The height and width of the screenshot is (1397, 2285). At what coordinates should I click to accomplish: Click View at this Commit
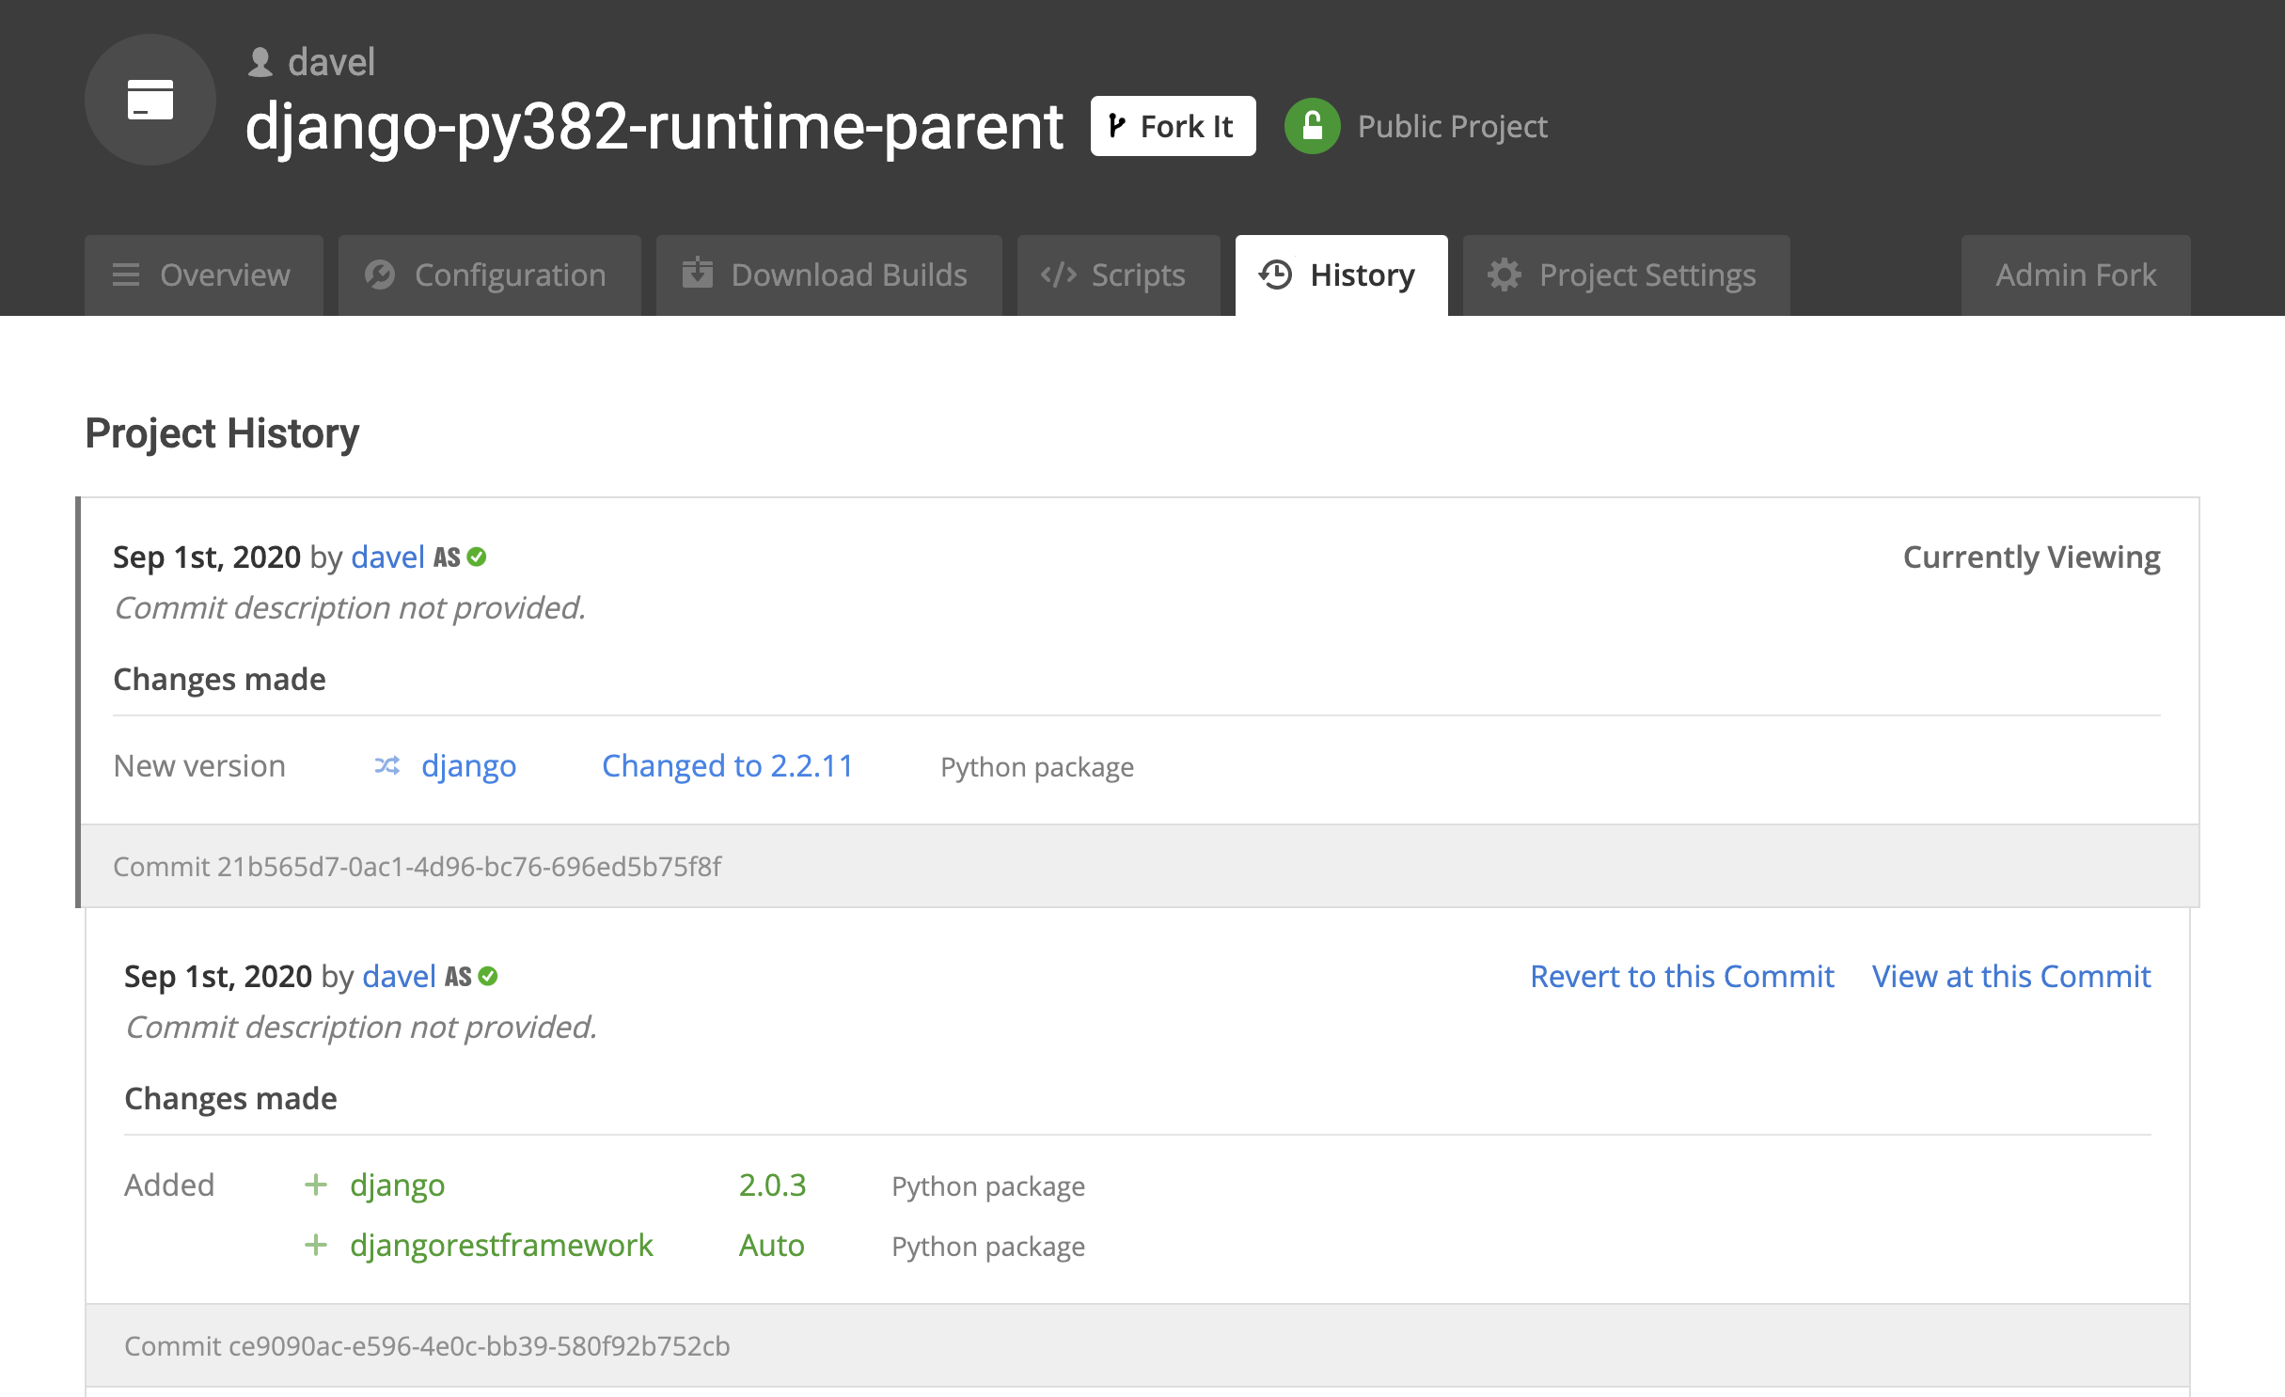click(x=2011, y=976)
